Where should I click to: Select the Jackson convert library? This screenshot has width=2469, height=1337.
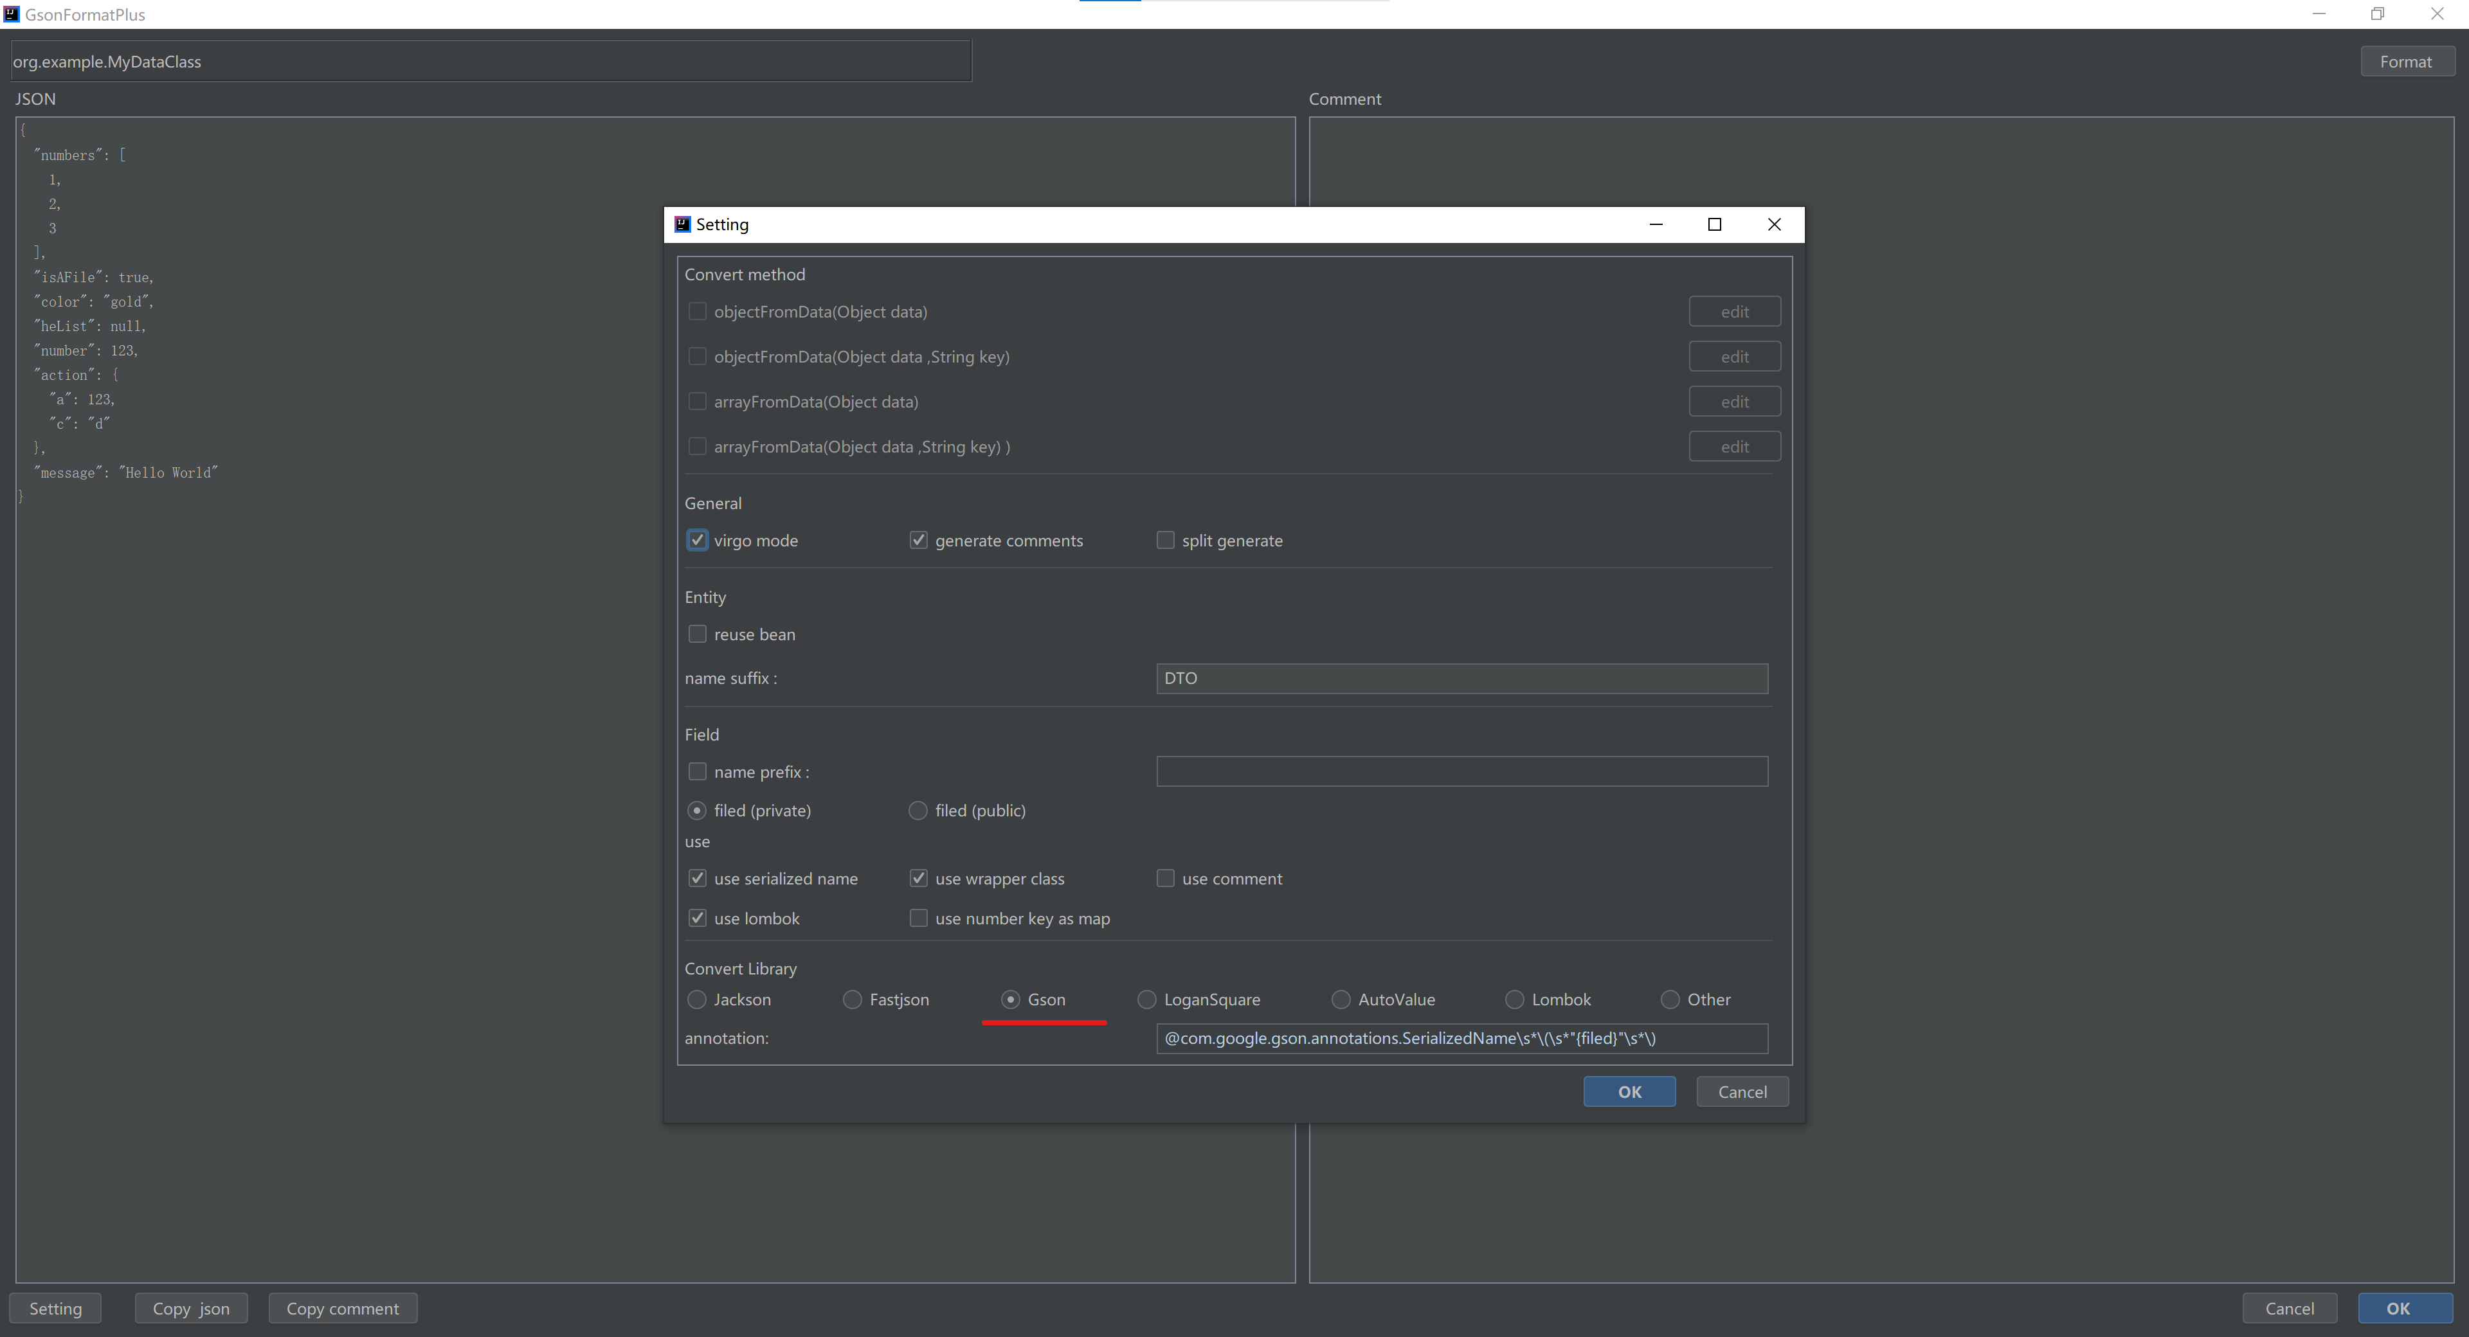tap(698, 1000)
